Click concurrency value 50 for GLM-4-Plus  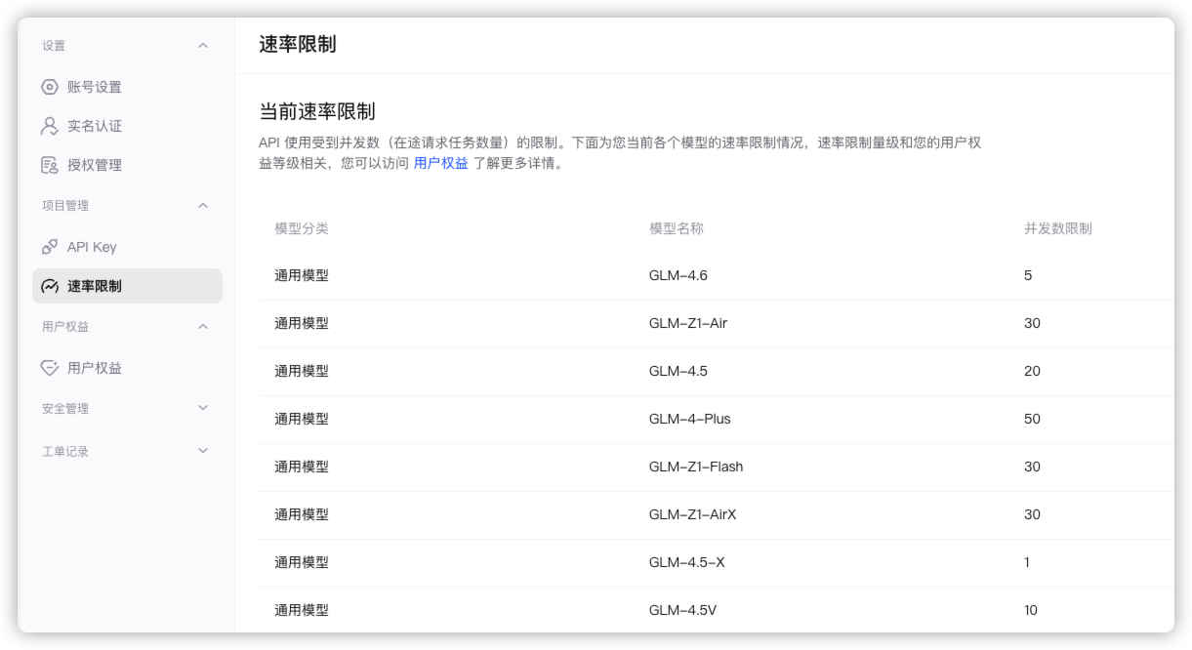click(1032, 419)
